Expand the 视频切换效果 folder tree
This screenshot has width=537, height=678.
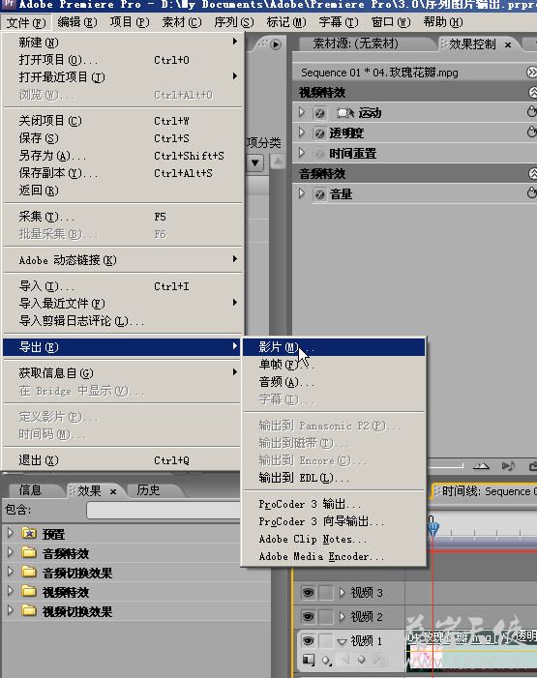click(x=11, y=610)
